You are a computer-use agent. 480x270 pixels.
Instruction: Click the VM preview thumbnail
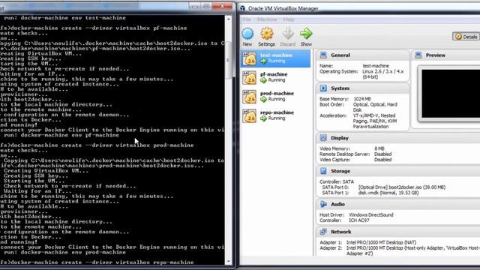[451, 94]
